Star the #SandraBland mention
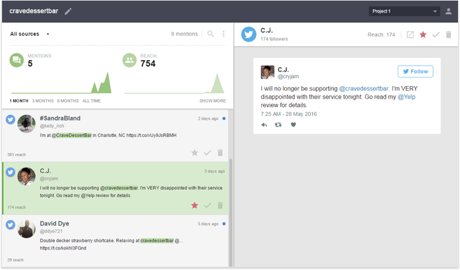Image resolution: width=460 pixels, height=270 pixels. 194,153
